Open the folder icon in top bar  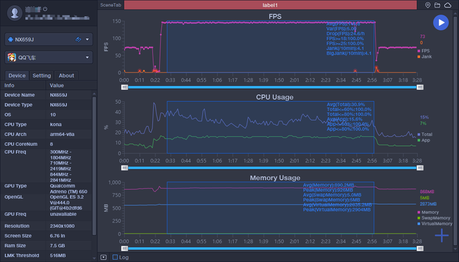[438, 5]
